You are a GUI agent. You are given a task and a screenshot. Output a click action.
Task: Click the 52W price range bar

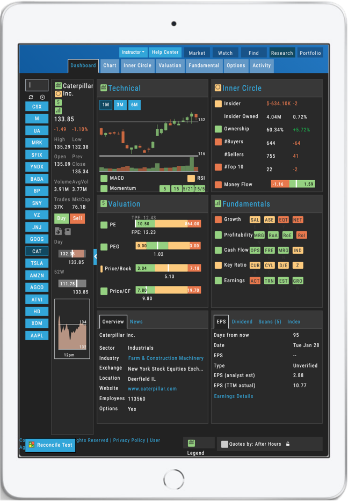pyautogui.click(x=72, y=283)
